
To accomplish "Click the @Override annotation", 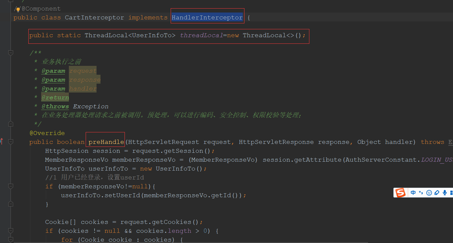I will 47,133.
